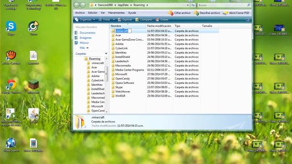Select Macromedia folder in file list
This screenshot has height=164, width=292.
[x=123, y=66]
